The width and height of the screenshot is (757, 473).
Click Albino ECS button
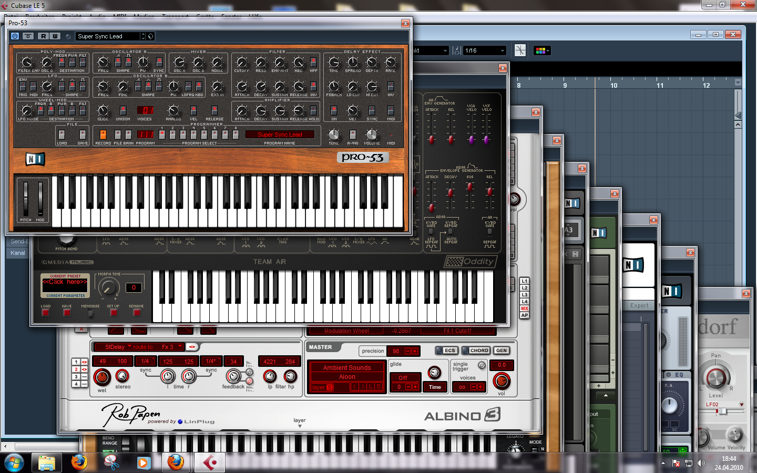pos(447,351)
